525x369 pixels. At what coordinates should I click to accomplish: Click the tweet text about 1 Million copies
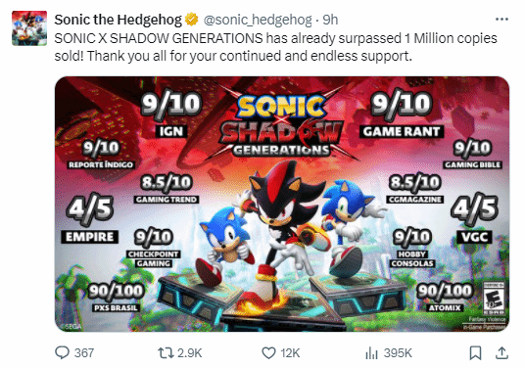275,47
